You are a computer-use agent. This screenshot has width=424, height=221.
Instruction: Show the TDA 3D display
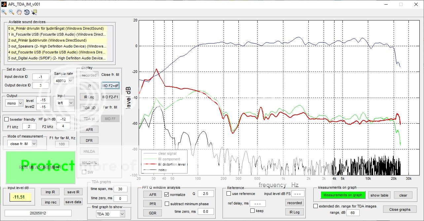click(x=89, y=108)
